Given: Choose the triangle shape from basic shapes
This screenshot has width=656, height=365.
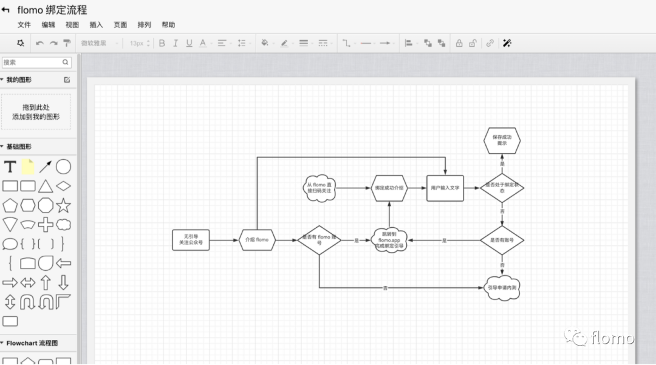Looking at the screenshot, I should point(46,186).
